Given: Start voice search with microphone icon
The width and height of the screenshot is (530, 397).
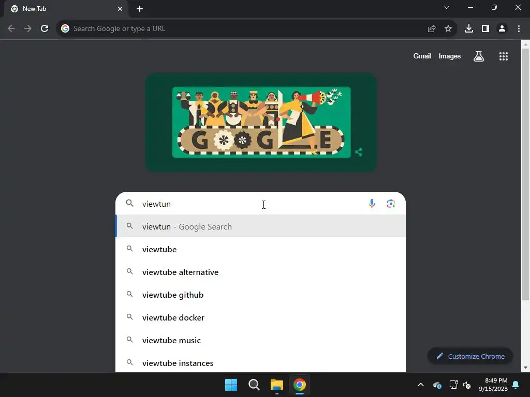Looking at the screenshot, I should click(x=372, y=204).
